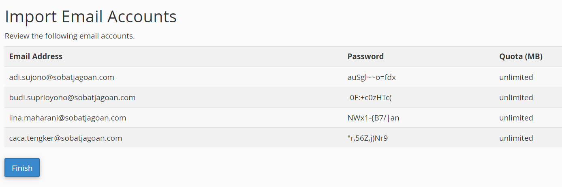Viewport: 562px width, 187px height.
Task: Click budi.suprioyono@sobatjagoan.com email address
Action: click(72, 97)
